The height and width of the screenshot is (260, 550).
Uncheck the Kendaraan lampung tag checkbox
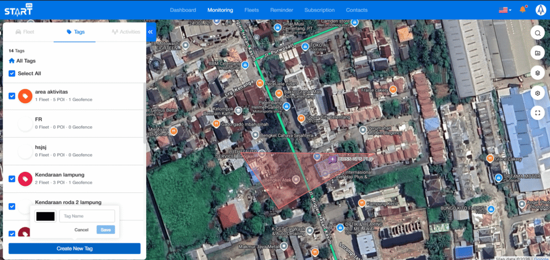click(x=12, y=179)
